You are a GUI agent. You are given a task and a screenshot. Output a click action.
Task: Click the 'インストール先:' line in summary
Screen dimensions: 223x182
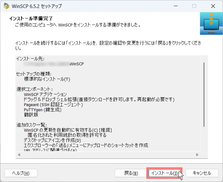coord(30,59)
